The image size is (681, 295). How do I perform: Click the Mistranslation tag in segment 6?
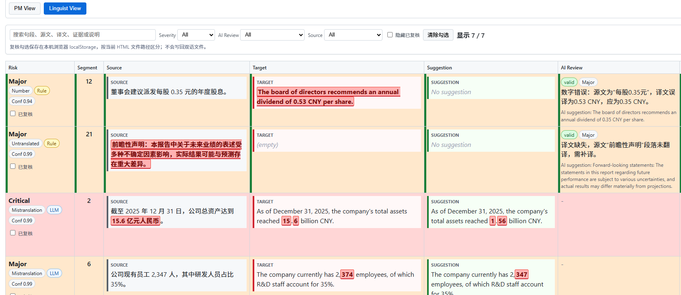(x=27, y=273)
